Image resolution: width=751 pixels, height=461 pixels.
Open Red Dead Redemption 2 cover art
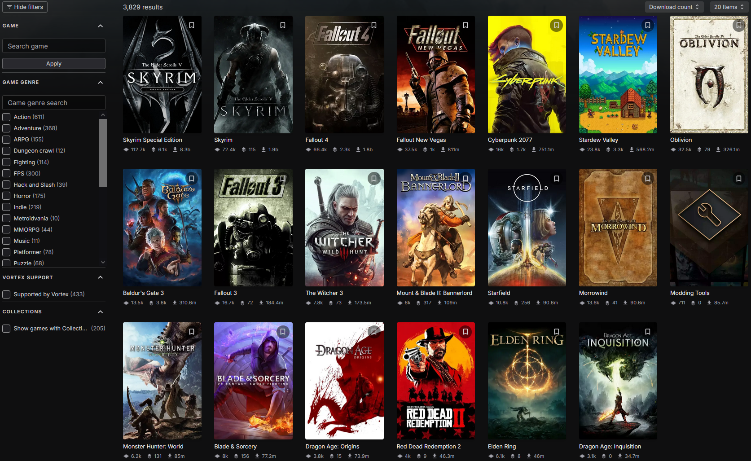point(436,381)
